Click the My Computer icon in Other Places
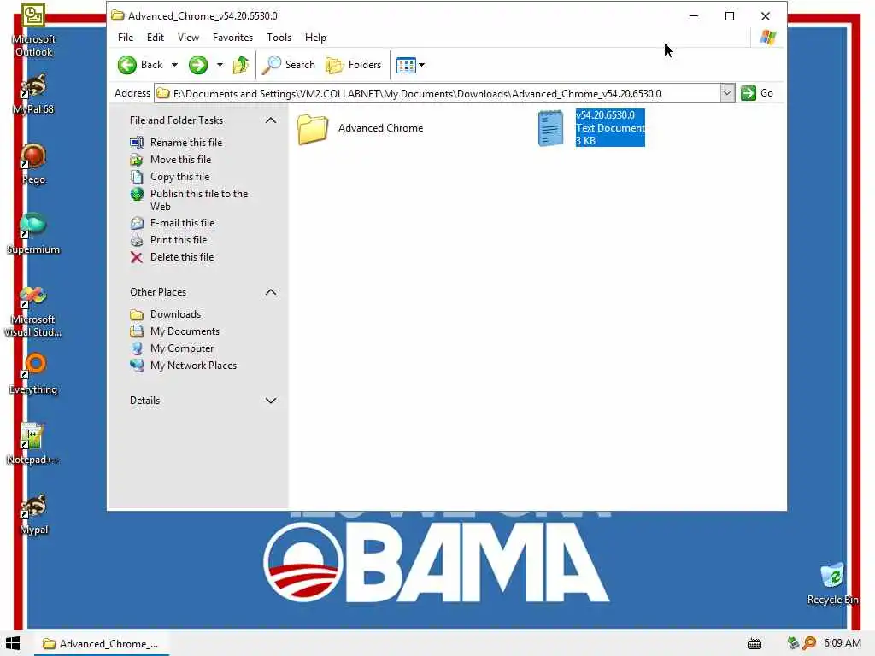This screenshot has height=656, width=875. tap(137, 348)
